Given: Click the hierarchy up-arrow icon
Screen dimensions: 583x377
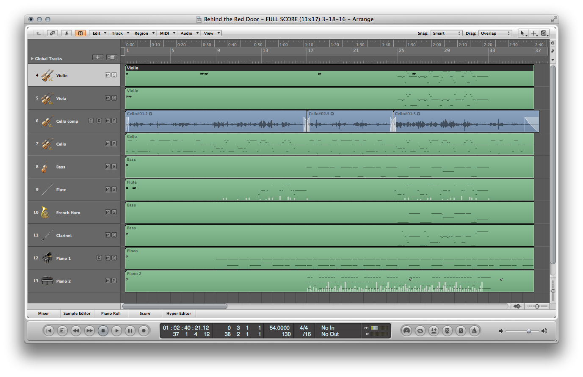Looking at the screenshot, I should [x=38, y=33].
